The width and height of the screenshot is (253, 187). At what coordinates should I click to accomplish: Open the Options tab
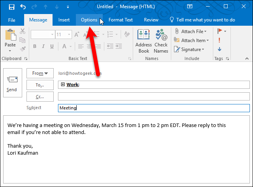point(89,20)
